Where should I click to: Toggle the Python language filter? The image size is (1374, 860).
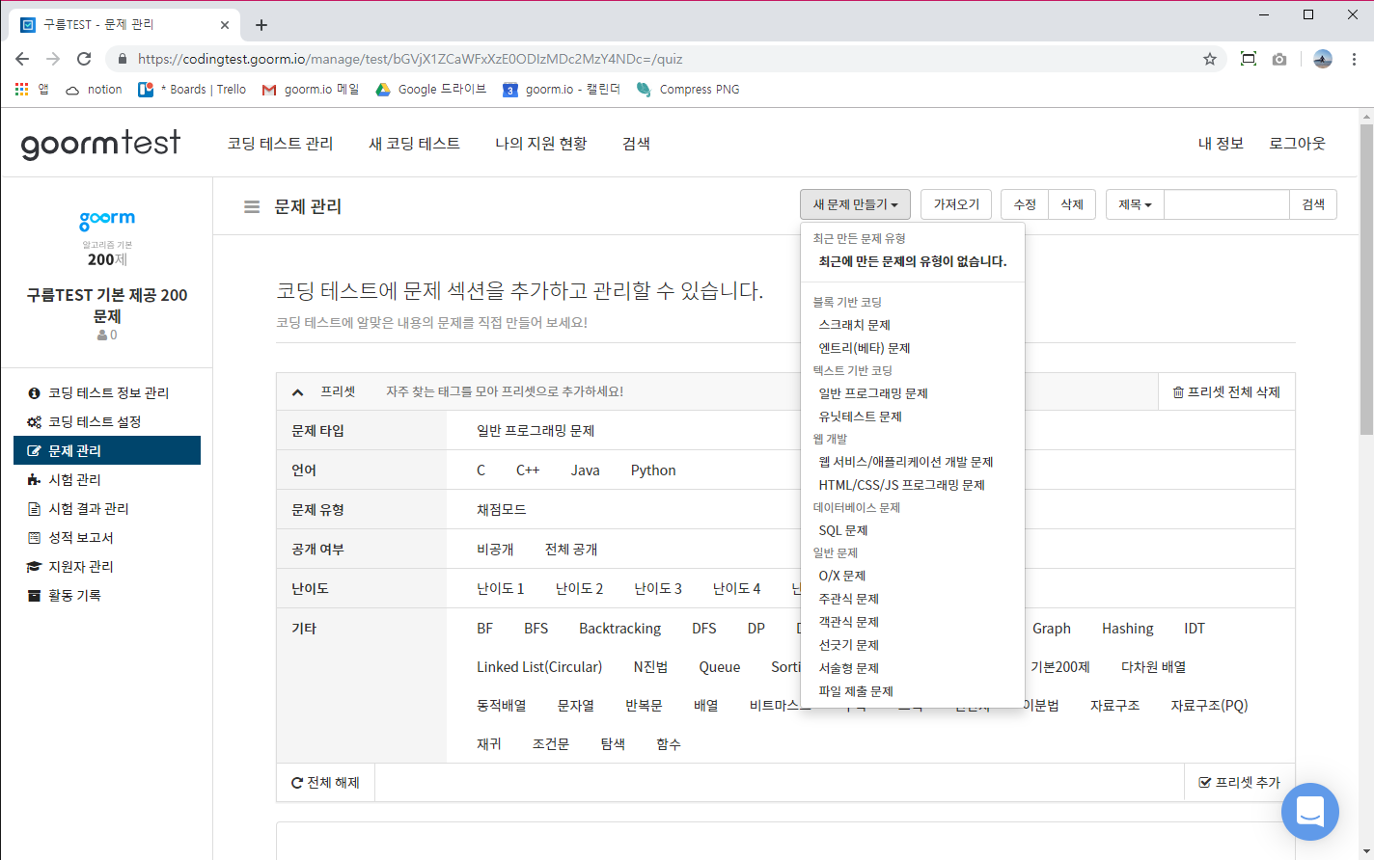click(x=653, y=470)
